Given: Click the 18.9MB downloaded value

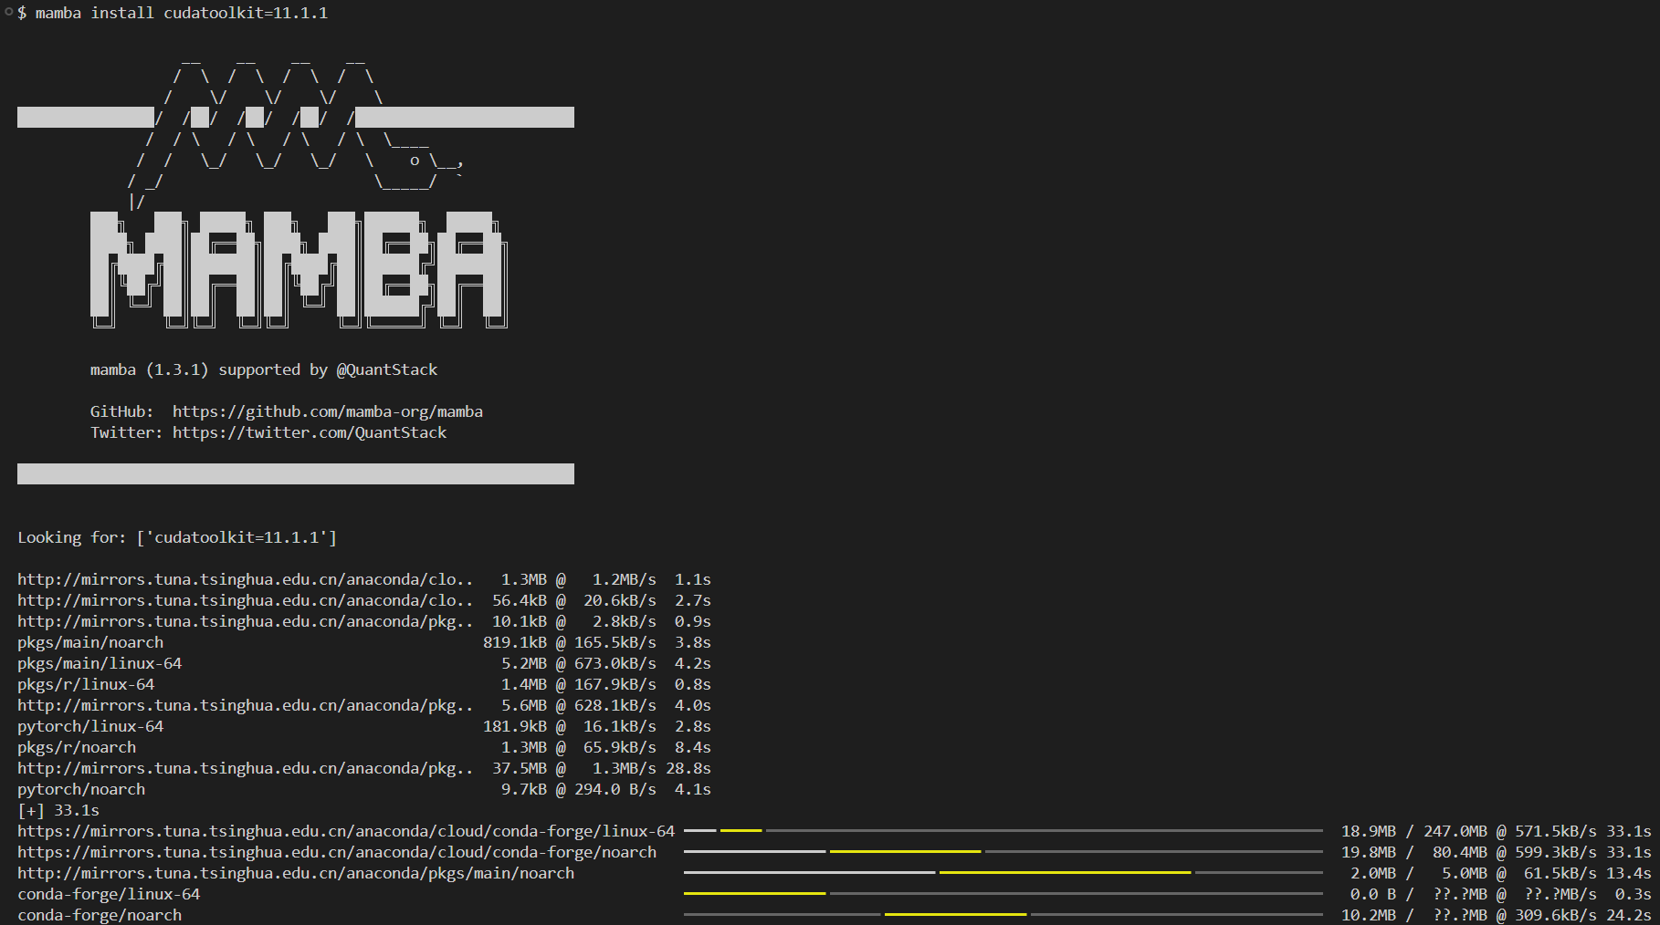Looking at the screenshot, I should (x=1369, y=831).
